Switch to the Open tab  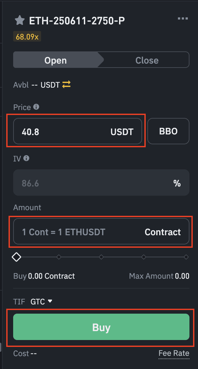[56, 61]
